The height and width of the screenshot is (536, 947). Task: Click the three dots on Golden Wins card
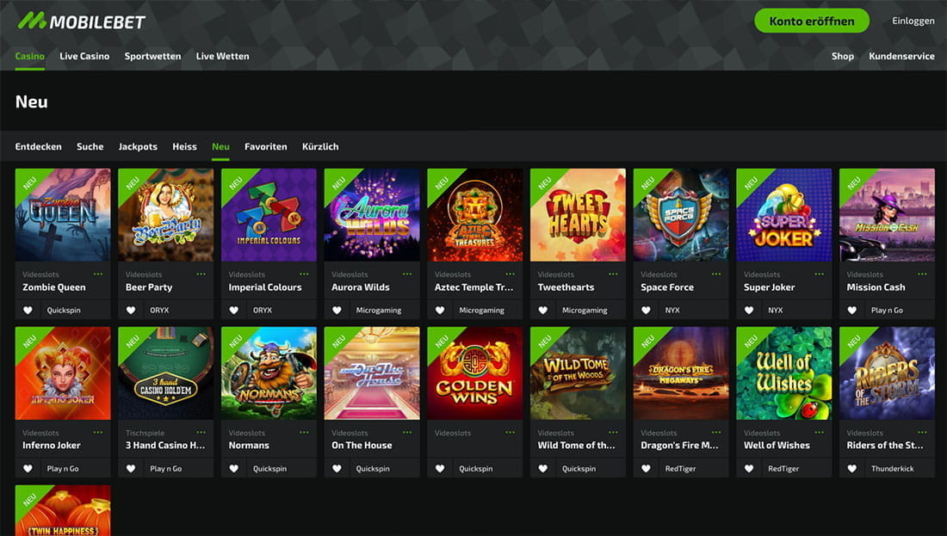(511, 432)
